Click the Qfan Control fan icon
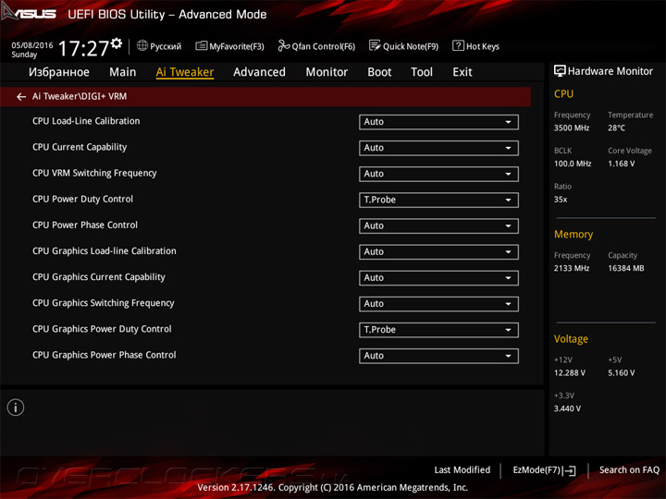 [284, 45]
